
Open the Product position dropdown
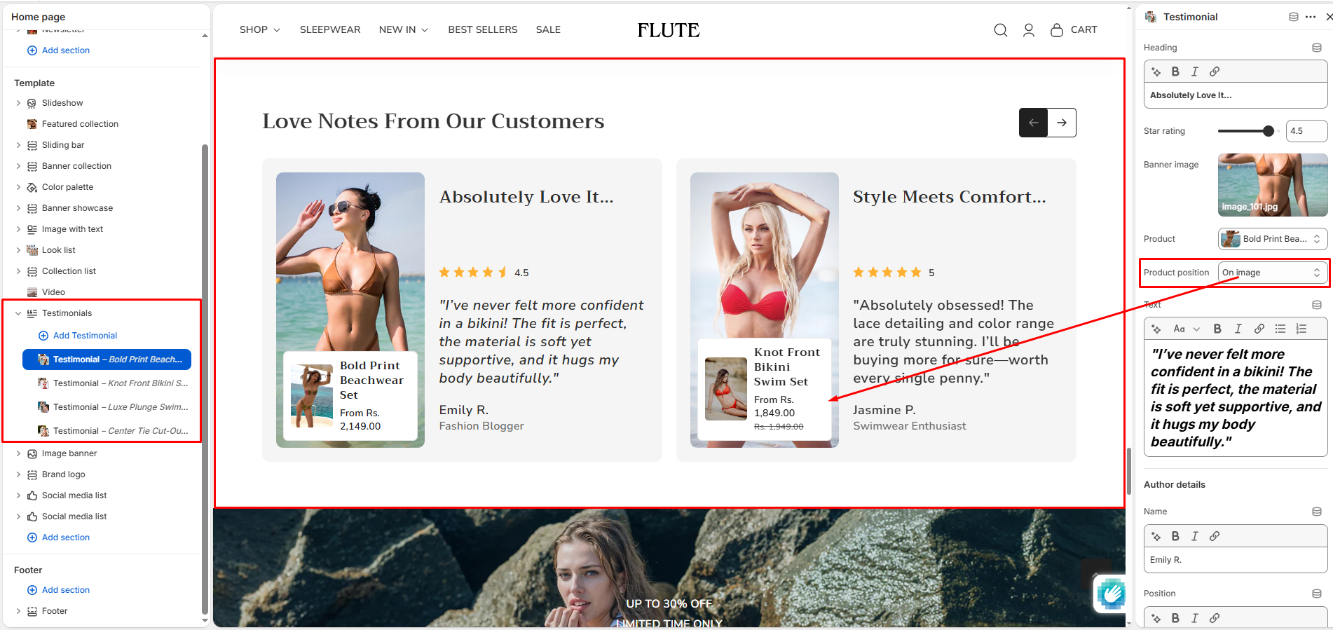[x=1273, y=273]
